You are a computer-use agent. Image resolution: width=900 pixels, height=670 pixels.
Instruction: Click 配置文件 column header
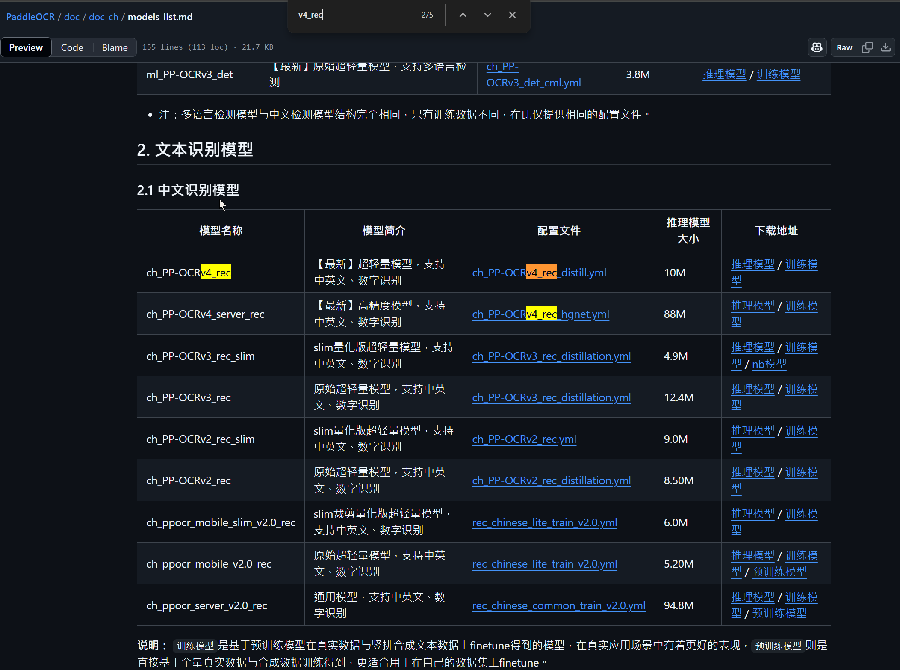pos(559,231)
